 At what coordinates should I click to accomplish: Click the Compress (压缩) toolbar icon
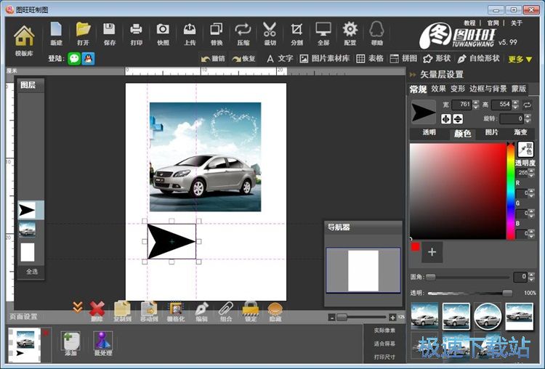[243, 31]
